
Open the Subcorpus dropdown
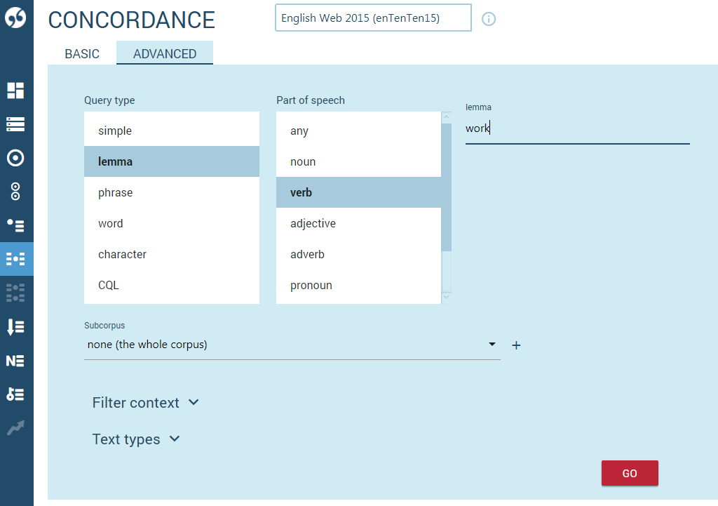tap(491, 345)
